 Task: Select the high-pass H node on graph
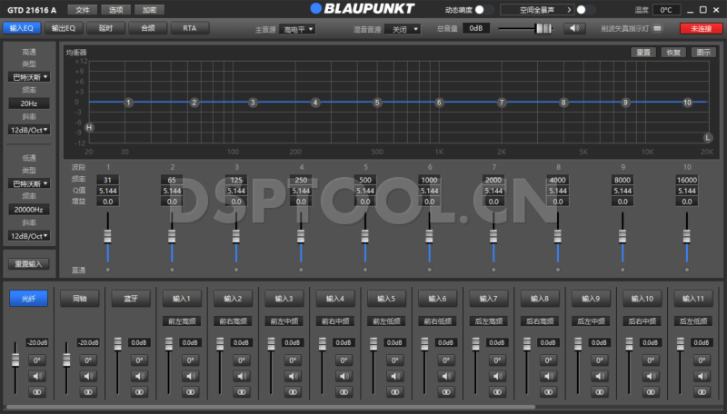[89, 127]
